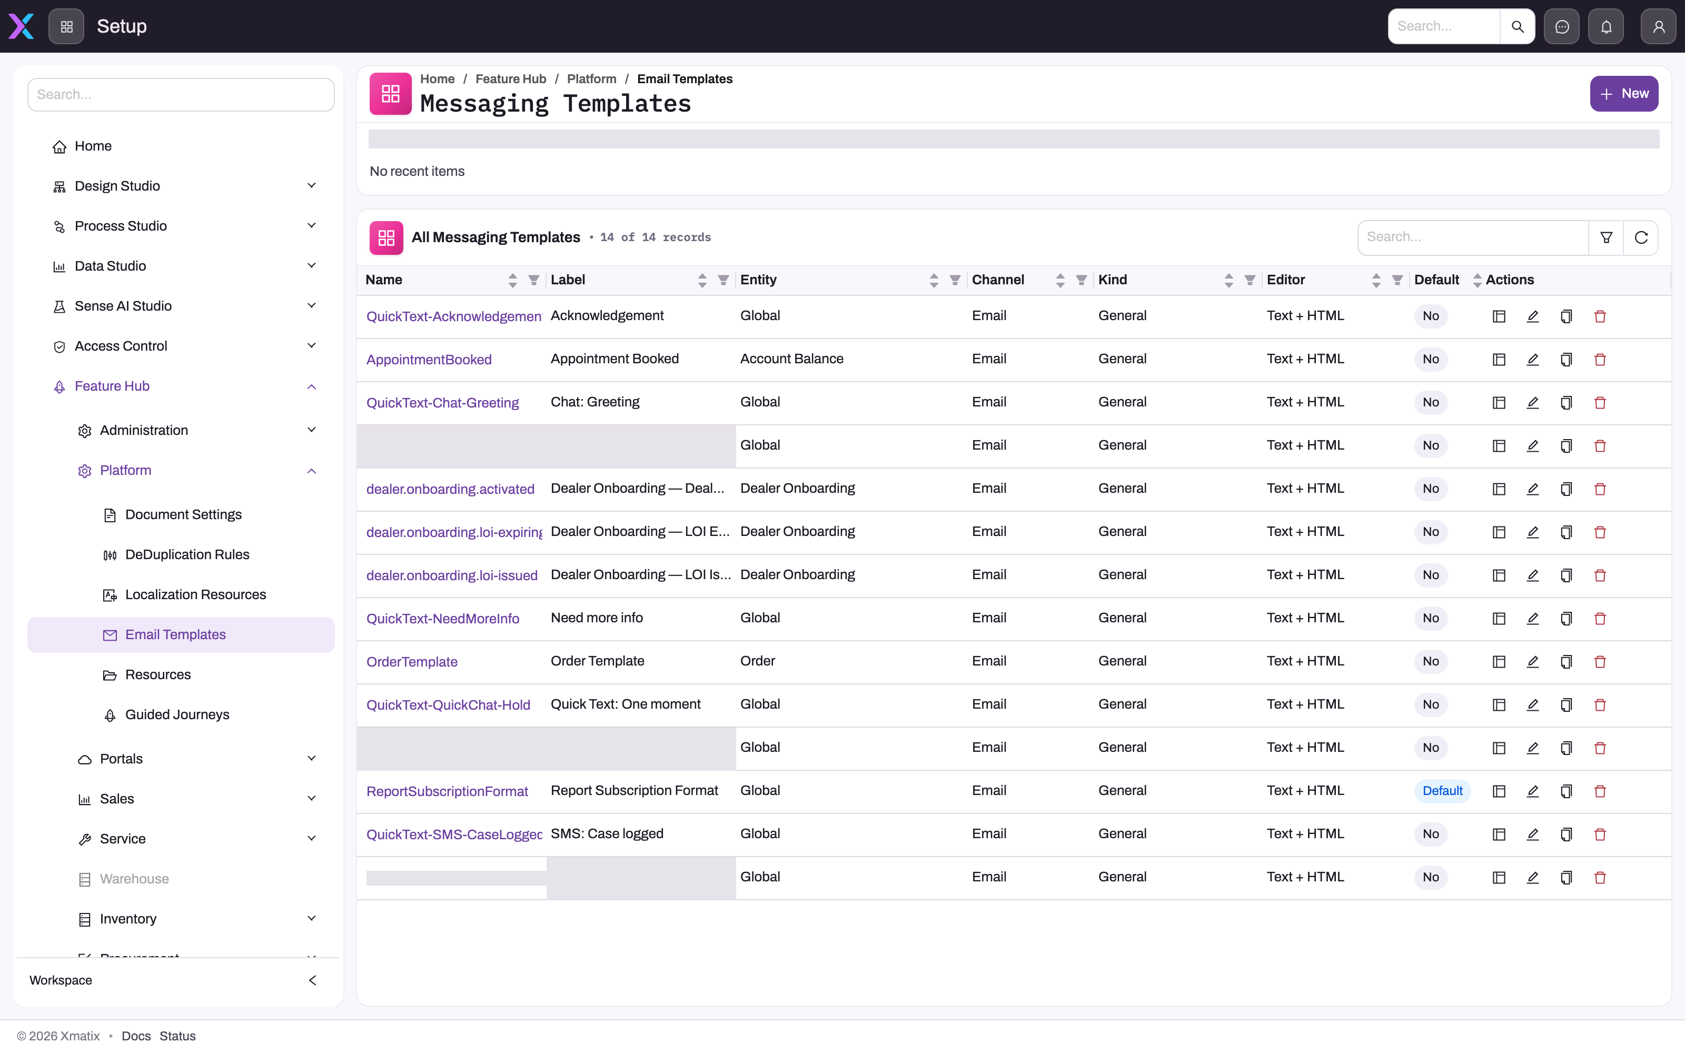The height and width of the screenshot is (1053, 1685).
Task: Edit the QuickText-SMS-CaseLogged template
Action: (x=1532, y=835)
